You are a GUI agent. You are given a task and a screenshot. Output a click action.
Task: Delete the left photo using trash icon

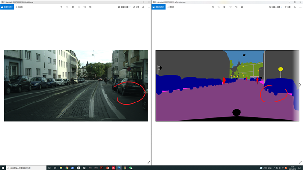[x=73, y=7]
